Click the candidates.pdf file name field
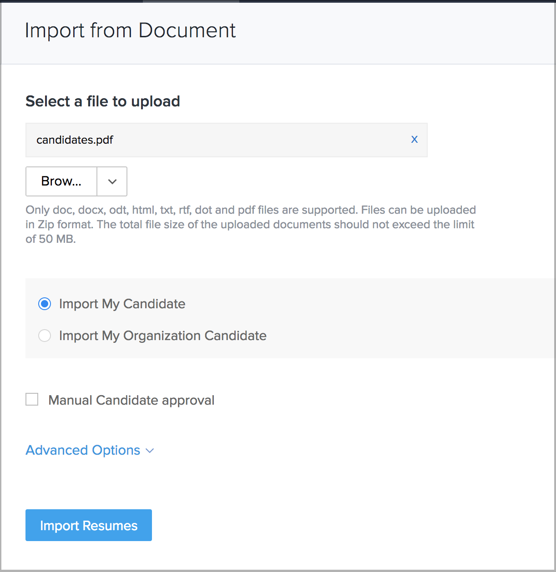The width and height of the screenshot is (556, 572). pyautogui.click(x=227, y=140)
